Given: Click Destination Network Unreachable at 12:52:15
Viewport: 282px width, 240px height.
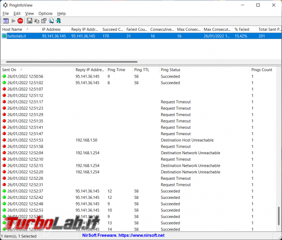Looking at the screenshot, I should 190,165.
